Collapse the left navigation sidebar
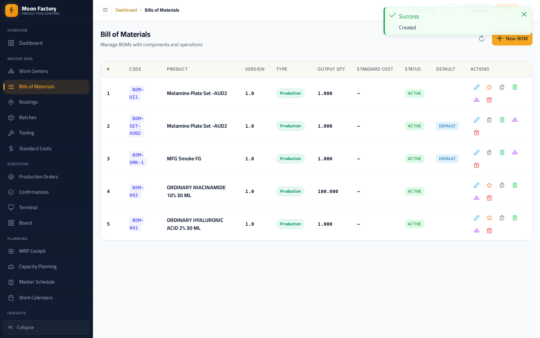This screenshot has width=540, height=338. (x=46, y=327)
